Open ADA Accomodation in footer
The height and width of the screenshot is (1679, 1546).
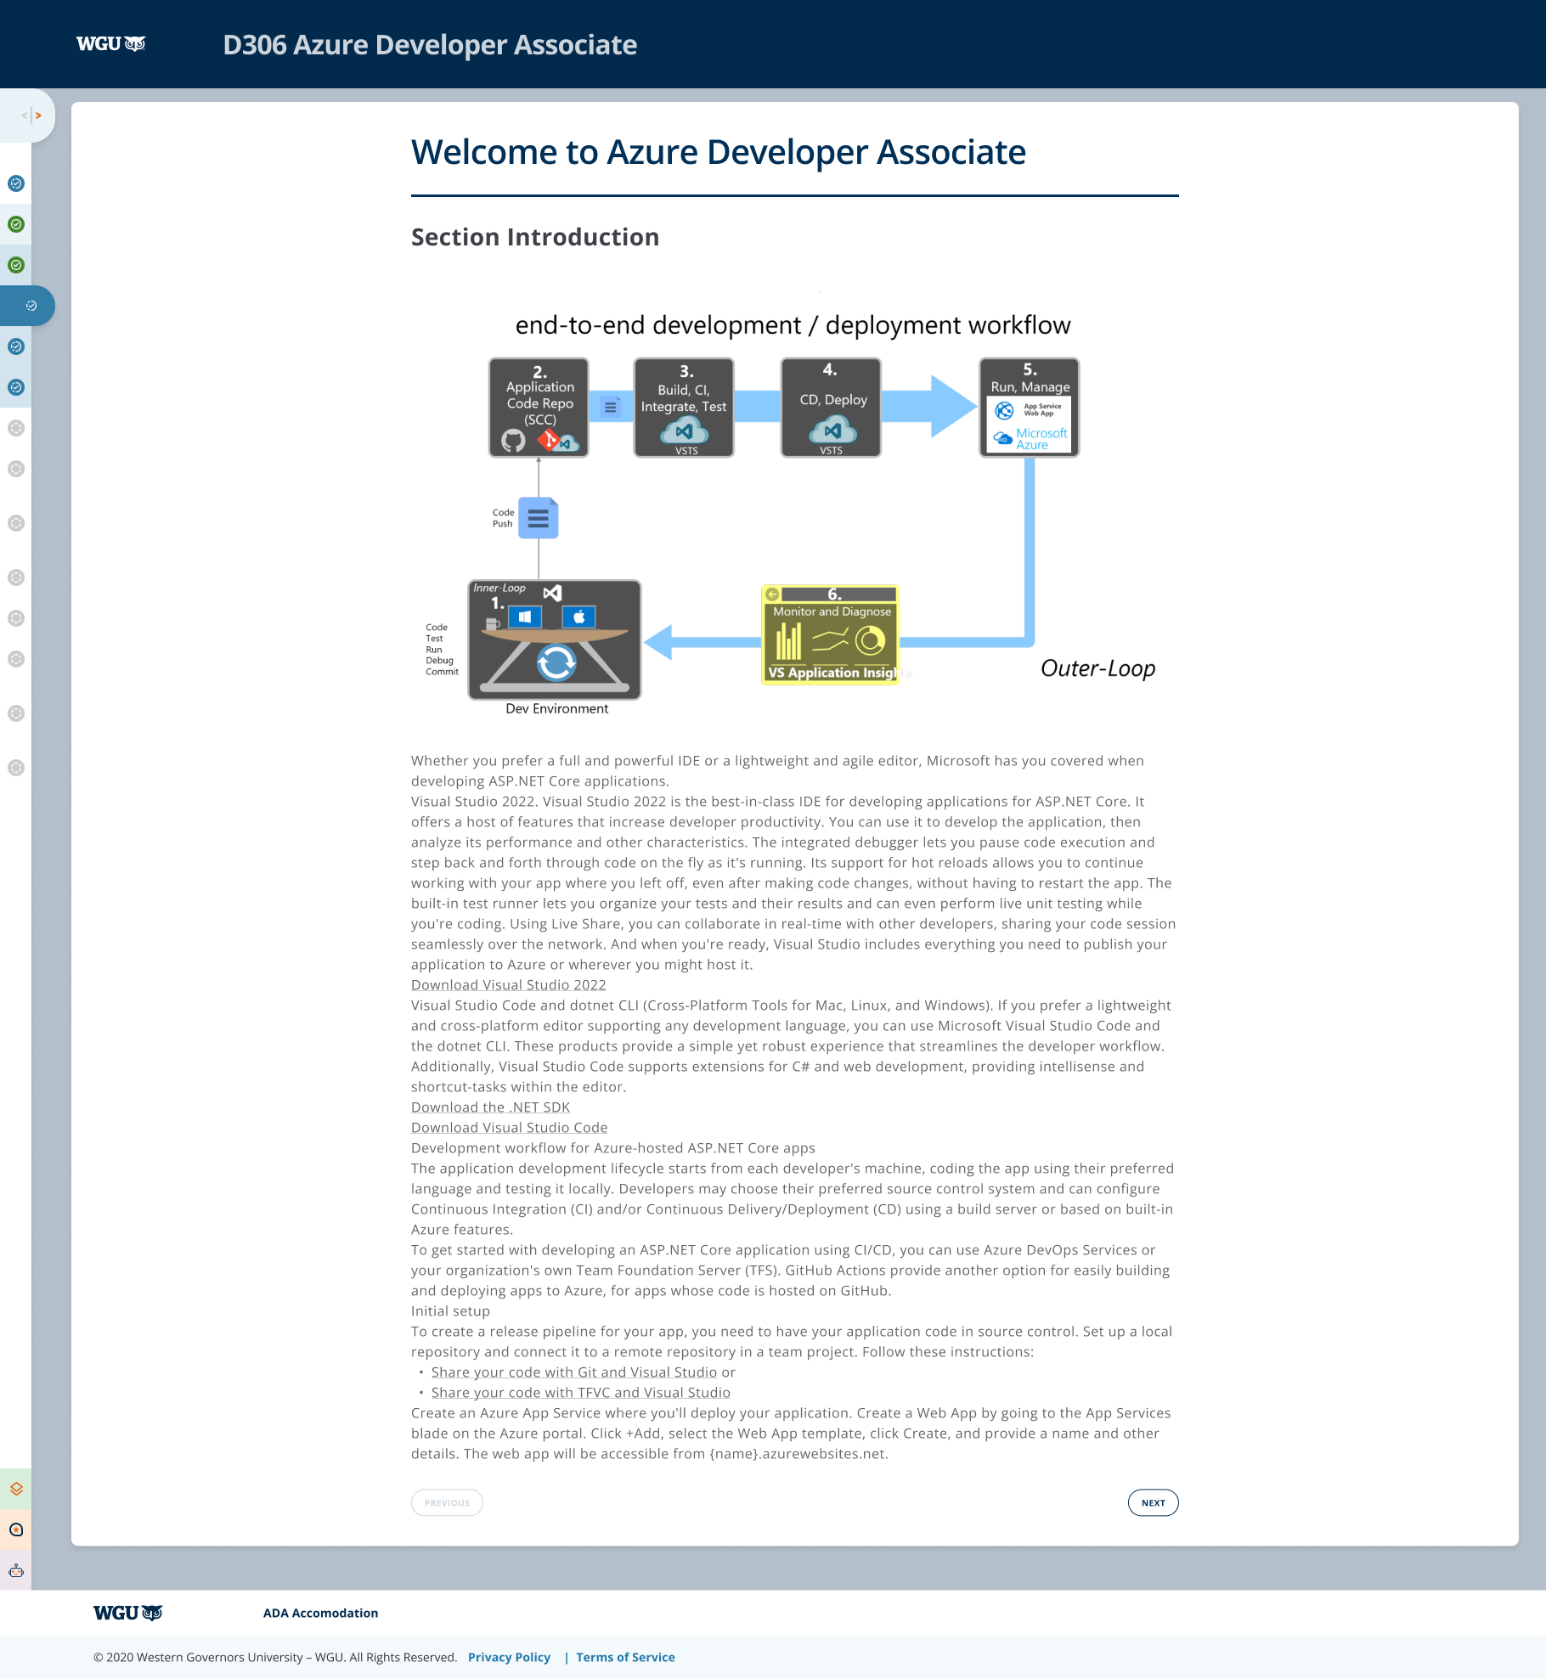click(320, 1613)
